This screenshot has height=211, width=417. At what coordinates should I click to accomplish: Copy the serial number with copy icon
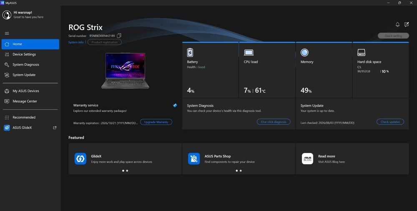(119, 36)
